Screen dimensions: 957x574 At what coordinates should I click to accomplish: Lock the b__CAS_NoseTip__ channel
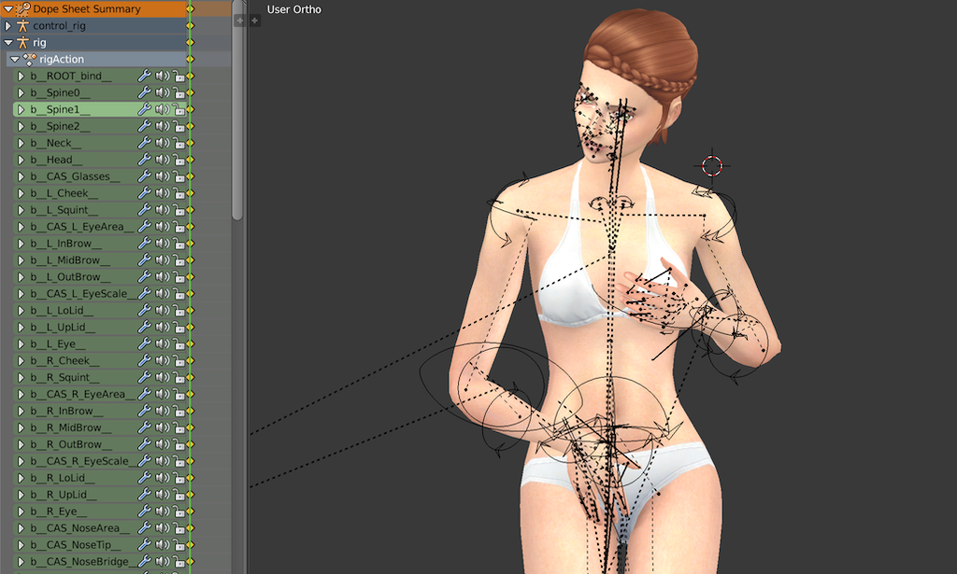click(179, 545)
